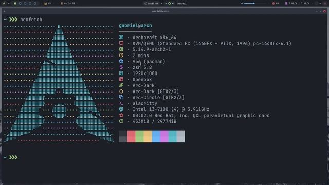The height and width of the screenshot is (185, 329).
Task: Click the typed 'neofetch' command text
Action: pyautogui.click(x=31, y=20)
